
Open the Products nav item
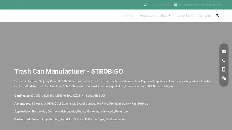[145, 16]
